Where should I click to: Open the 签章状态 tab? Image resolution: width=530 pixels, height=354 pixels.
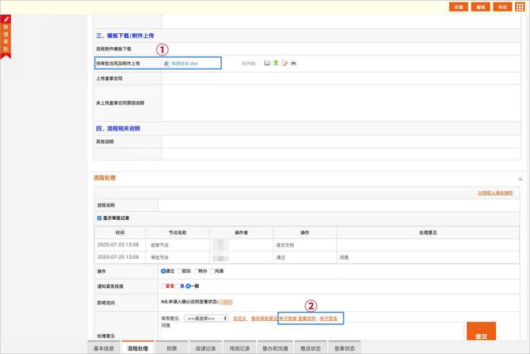tap(345, 348)
